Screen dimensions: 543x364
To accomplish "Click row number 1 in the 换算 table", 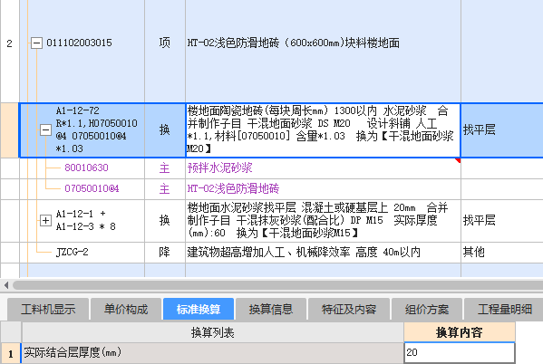I will click(x=11, y=353).
